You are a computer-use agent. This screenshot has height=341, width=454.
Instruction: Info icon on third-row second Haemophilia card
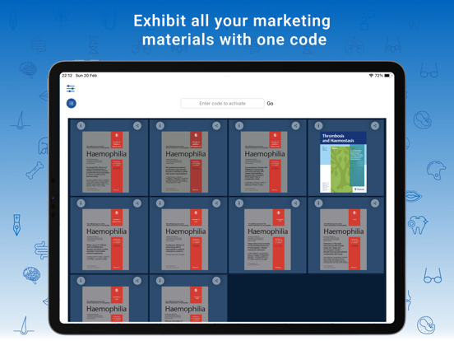click(160, 280)
